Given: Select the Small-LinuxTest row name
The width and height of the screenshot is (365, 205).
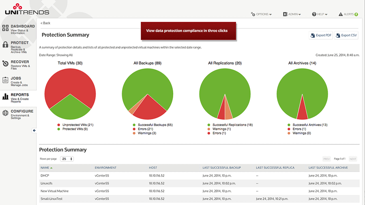Looking at the screenshot, I should [52, 199].
